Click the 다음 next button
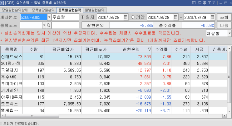The height and width of the screenshot is (126, 232). 224,25
